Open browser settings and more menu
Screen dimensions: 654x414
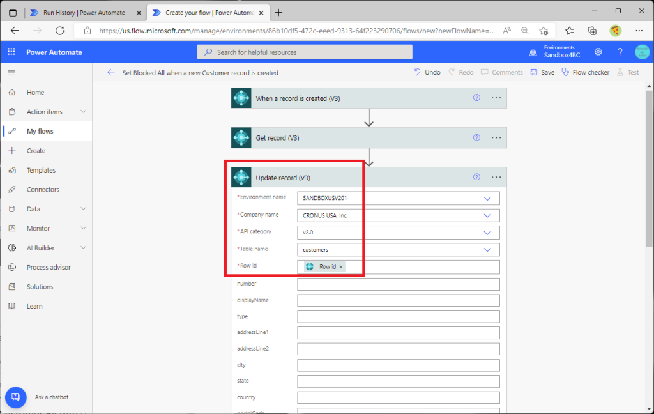[639, 31]
